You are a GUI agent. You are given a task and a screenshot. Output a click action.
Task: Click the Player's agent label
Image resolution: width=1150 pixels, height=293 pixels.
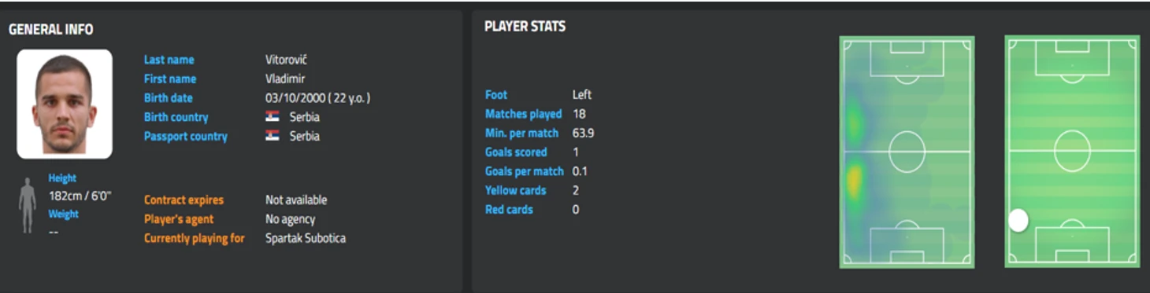[179, 219]
